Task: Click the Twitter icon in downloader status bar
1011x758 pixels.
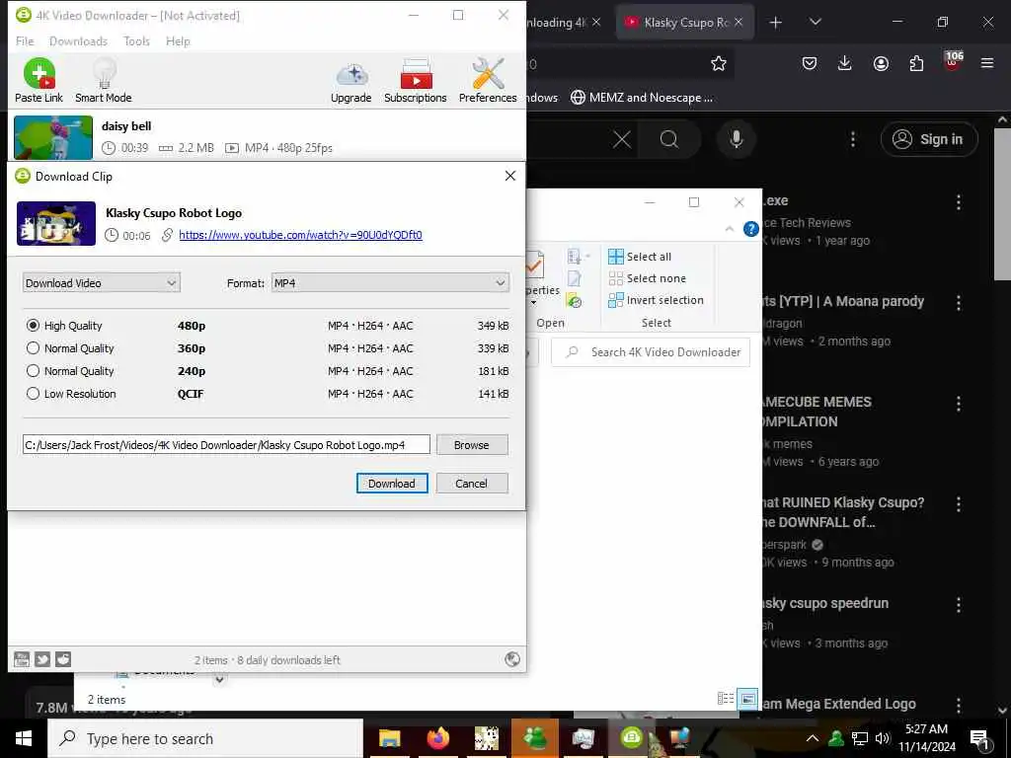Action: point(42,659)
